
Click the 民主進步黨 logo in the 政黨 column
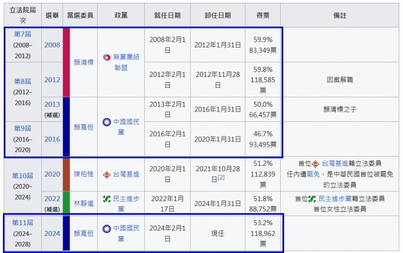pos(106,198)
